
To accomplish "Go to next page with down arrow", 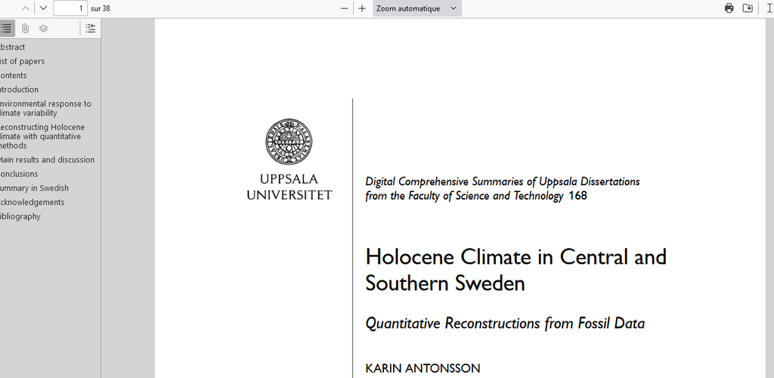I will coord(43,8).
